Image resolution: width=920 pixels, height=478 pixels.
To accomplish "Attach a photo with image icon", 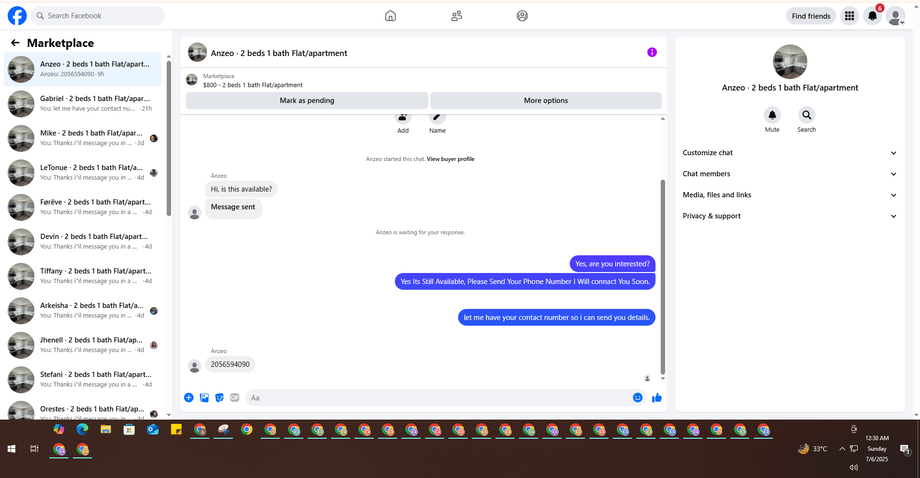I will [x=204, y=398].
